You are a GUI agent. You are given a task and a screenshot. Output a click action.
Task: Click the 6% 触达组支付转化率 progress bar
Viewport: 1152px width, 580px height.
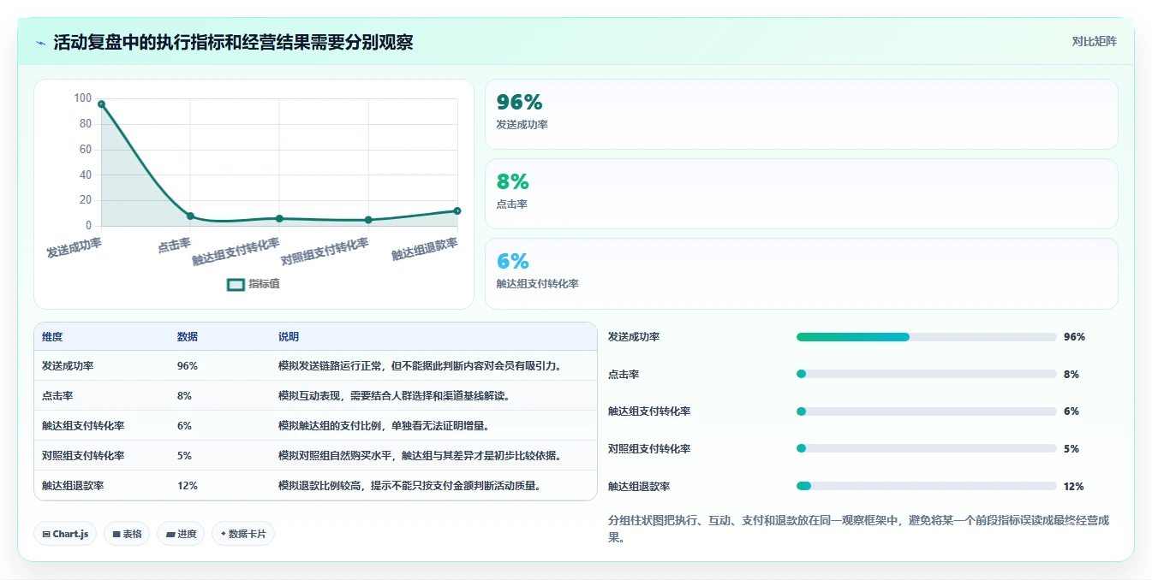926,411
